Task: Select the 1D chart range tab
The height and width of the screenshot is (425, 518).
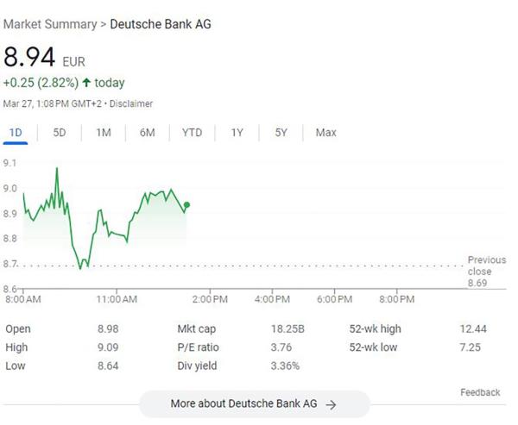Action: pos(16,133)
